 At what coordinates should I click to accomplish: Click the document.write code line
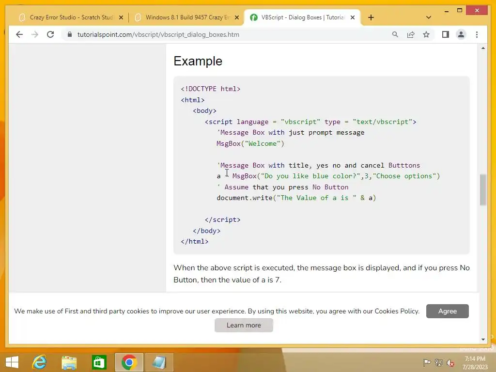tap(296, 198)
